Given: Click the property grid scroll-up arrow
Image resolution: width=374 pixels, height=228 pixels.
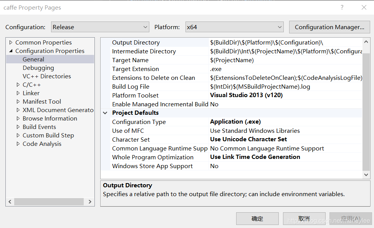Looking at the screenshot, I should coord(366,42).
